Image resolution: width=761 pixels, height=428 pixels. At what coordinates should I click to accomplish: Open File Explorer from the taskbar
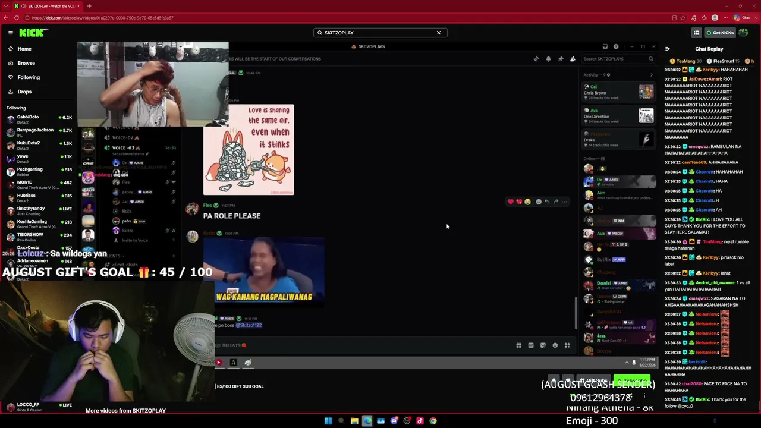pos(354,421)
